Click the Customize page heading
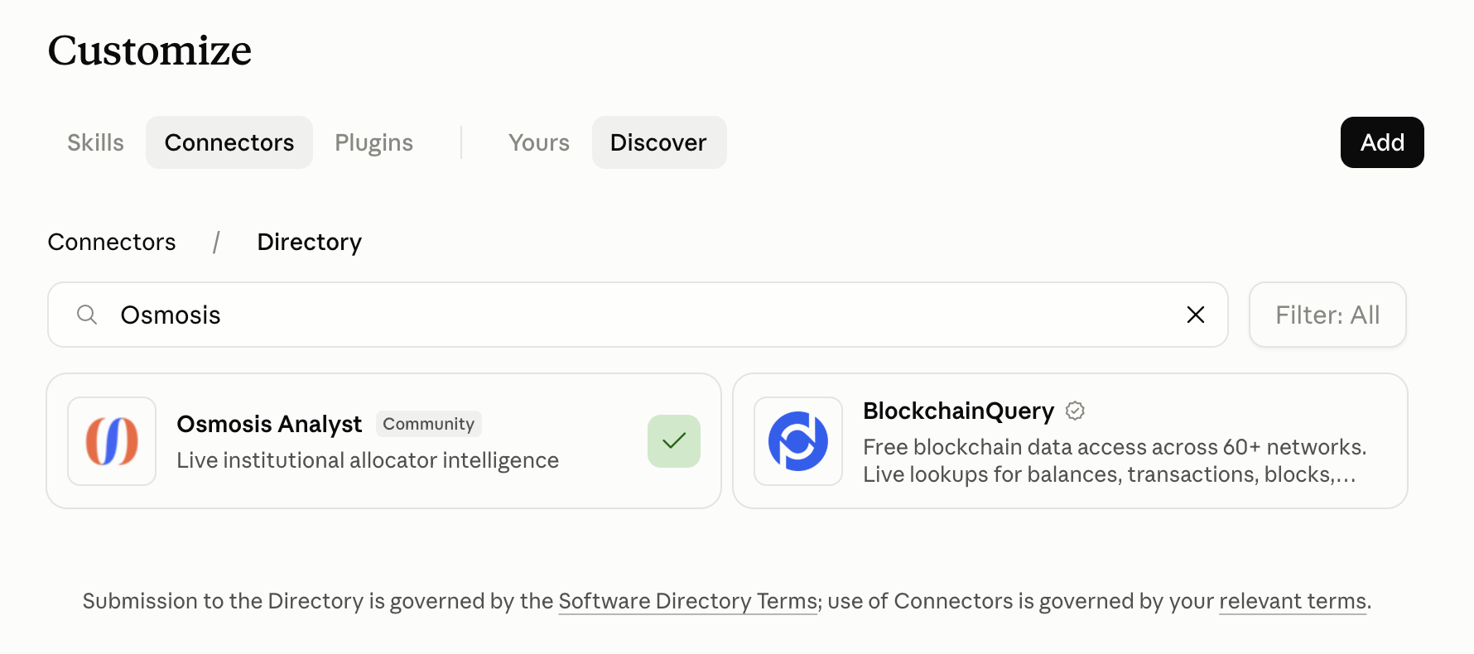The height and width of the screenshot is (654, 1474). 150,50
